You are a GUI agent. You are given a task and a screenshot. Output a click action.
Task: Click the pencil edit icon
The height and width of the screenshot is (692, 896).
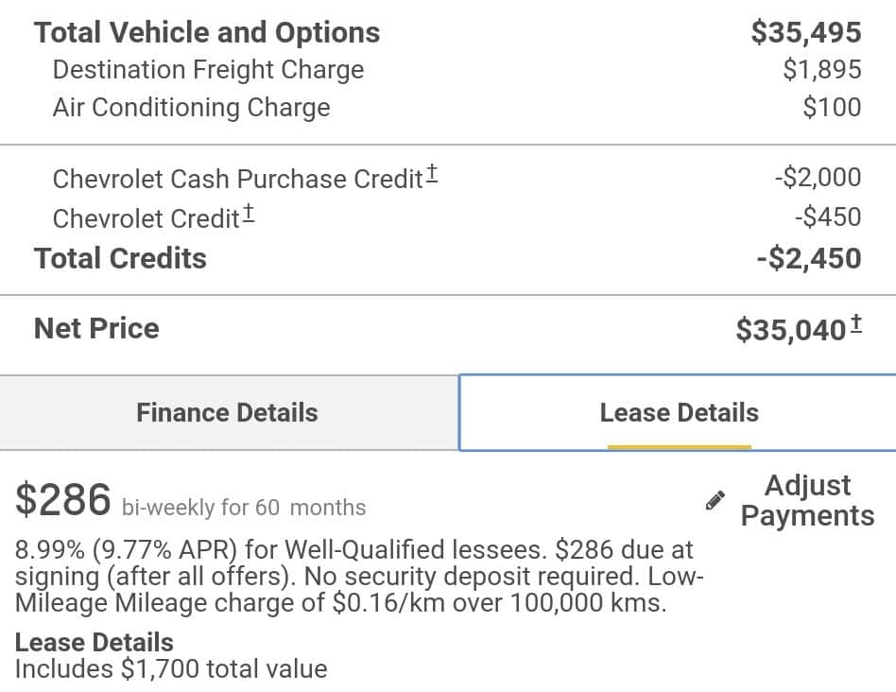pos(715,500)
